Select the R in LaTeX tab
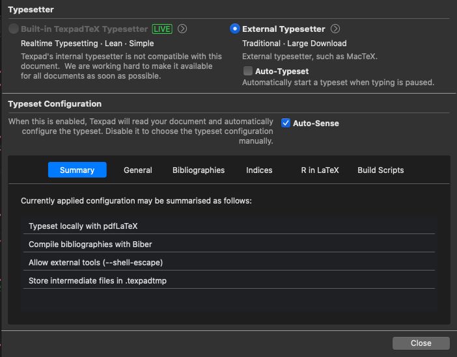Screen dimensions: 457x357 pyautogui.click(x=320, y=170)
